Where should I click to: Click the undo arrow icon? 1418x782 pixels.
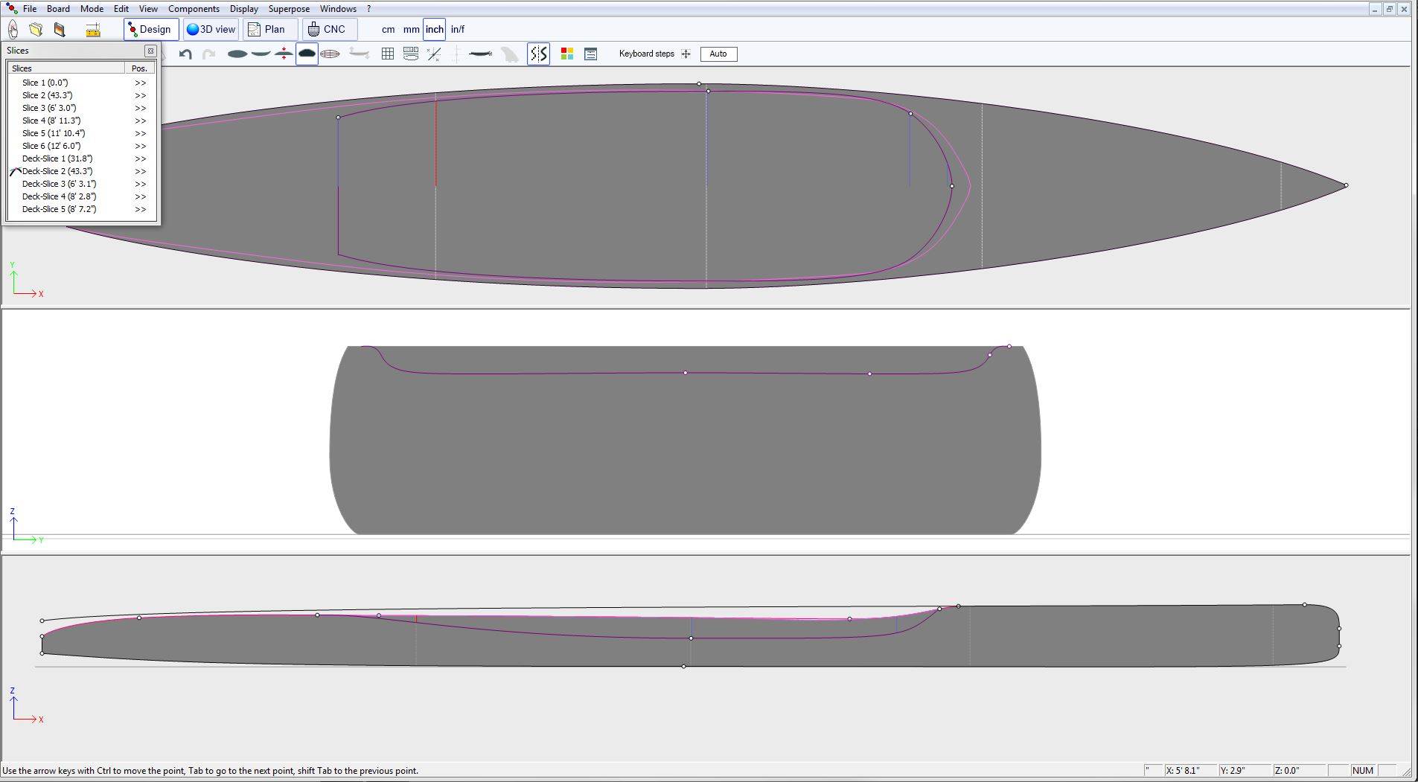click(185, 54)
